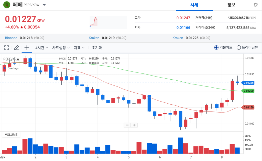The width and height of the screenshot is (262, 161).
Task: Select the pencil drawing tool
Action: point(16,48)
